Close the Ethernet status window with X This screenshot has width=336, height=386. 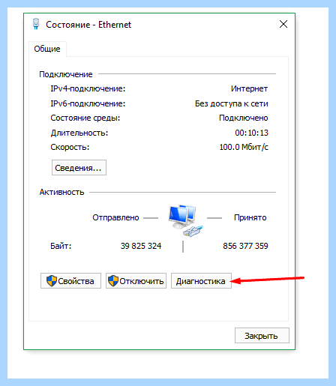click(x=283, y=24)
